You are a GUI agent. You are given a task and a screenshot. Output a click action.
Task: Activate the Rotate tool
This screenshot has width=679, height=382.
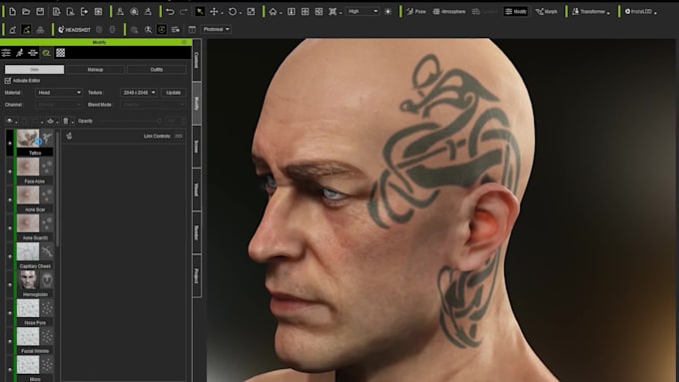(233, 12)
